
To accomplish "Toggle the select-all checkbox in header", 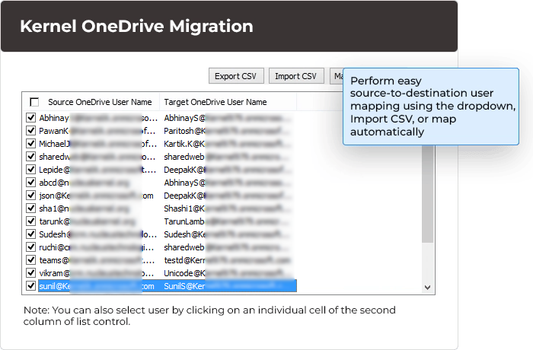I will coord(34,102).
